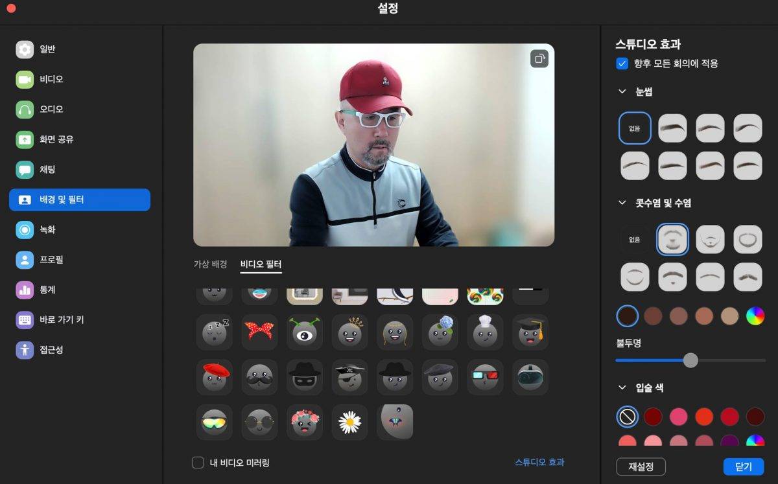This screenshot has width=778, height=484.
Task: Apply the pink flower crown filter
Action: pyautogui.click(x=305, y=422)
